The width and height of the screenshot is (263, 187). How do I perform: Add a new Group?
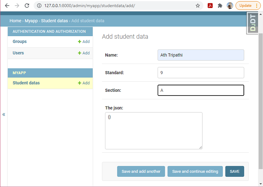pos(84,41)
